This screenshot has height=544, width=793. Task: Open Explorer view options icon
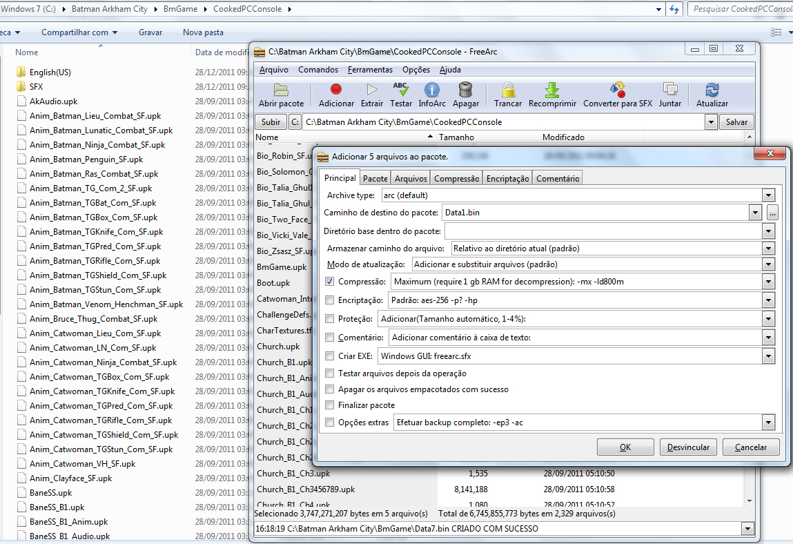[776, 32]
